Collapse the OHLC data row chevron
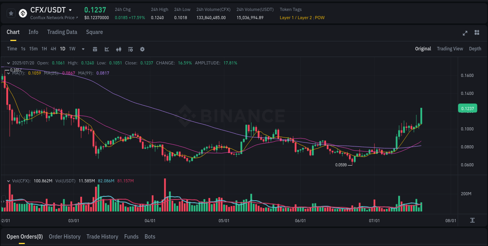The width and height of the screenshot is (488, 246). coord(8,63)
